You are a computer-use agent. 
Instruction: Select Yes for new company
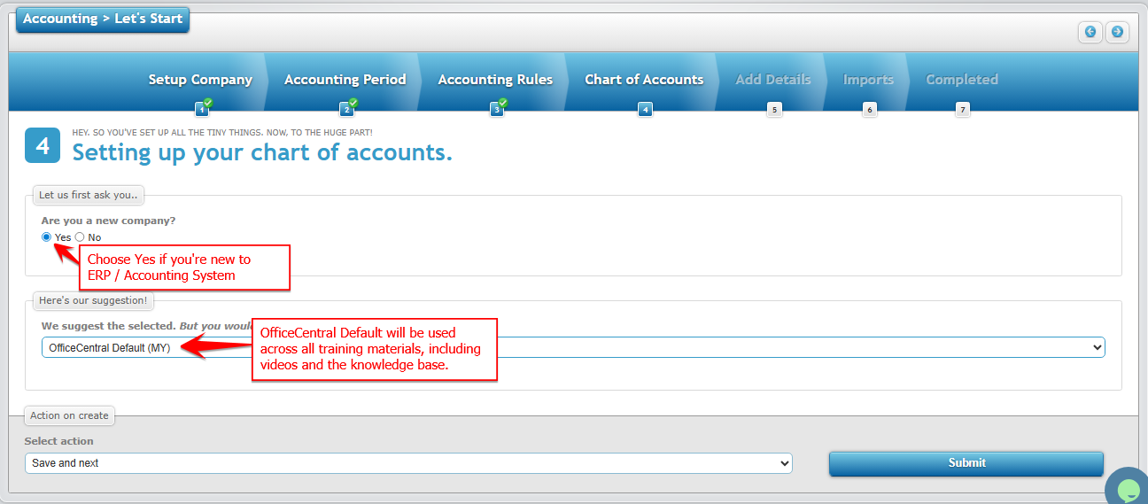(x=46, y=237)
